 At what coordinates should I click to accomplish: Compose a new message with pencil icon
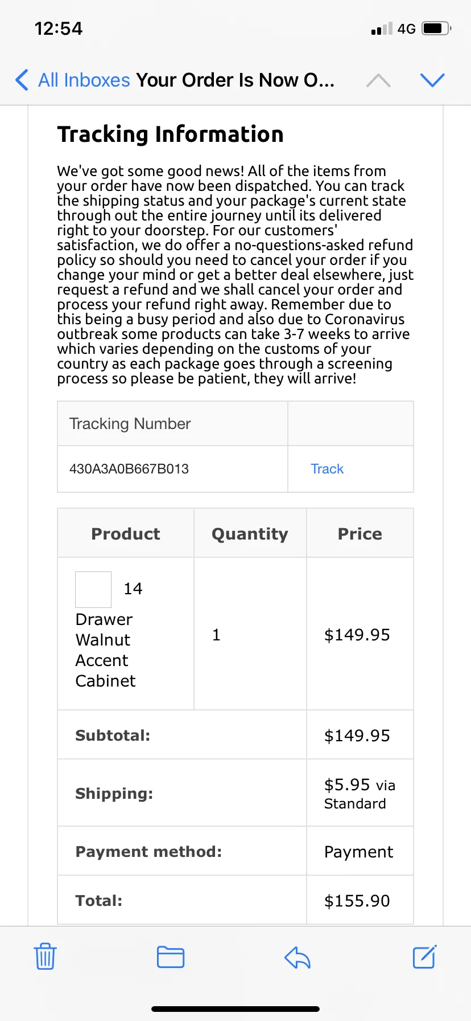pos(424,957)
